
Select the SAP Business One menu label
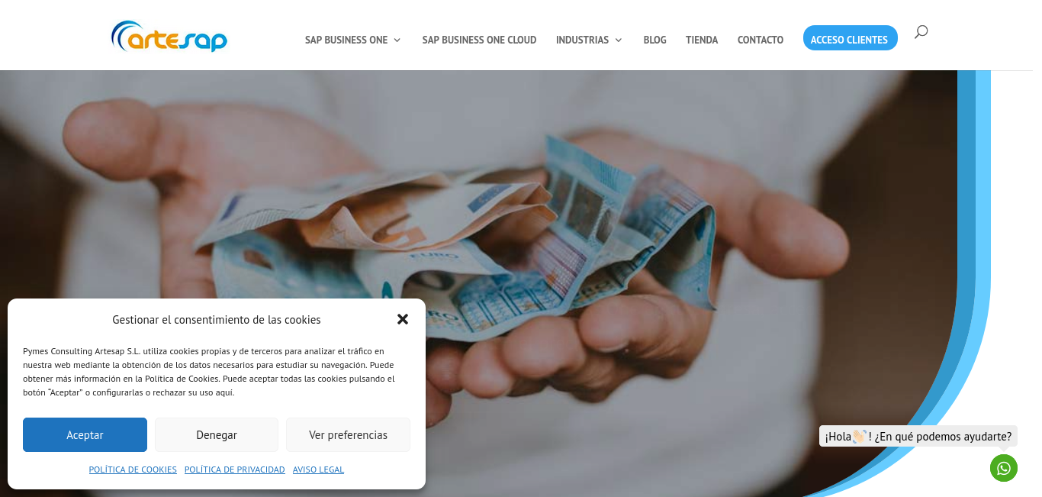(346, 40)
